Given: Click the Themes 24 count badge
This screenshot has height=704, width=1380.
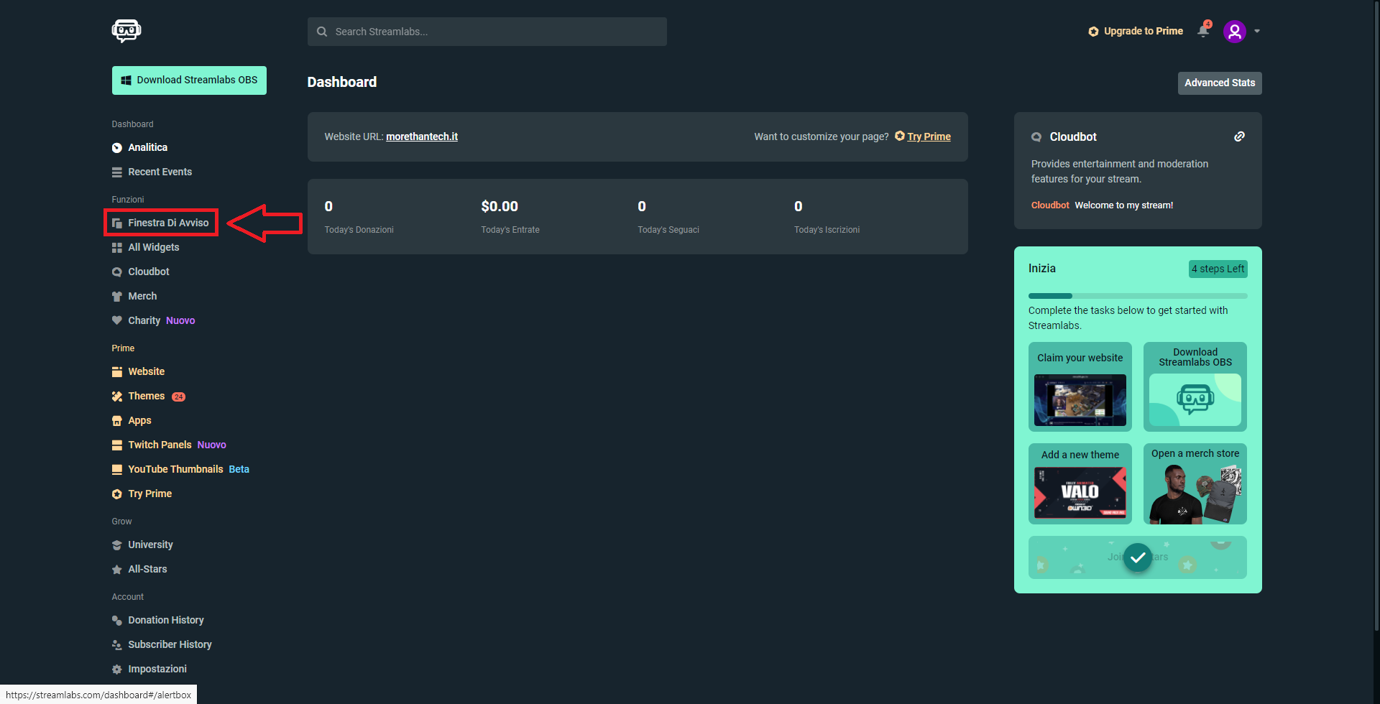Looking at the screenshot, I should pos(178,397).
